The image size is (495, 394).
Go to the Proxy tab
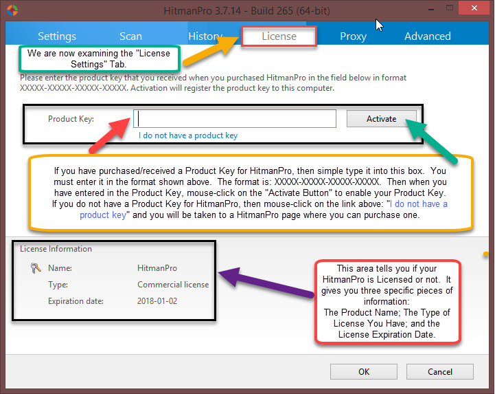pyautogui.click(x=354, y=36)
